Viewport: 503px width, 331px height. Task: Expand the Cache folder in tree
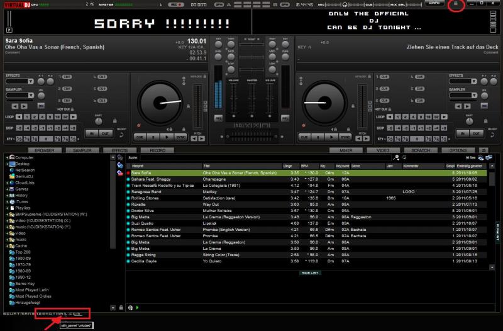click(x=7, y=246)
